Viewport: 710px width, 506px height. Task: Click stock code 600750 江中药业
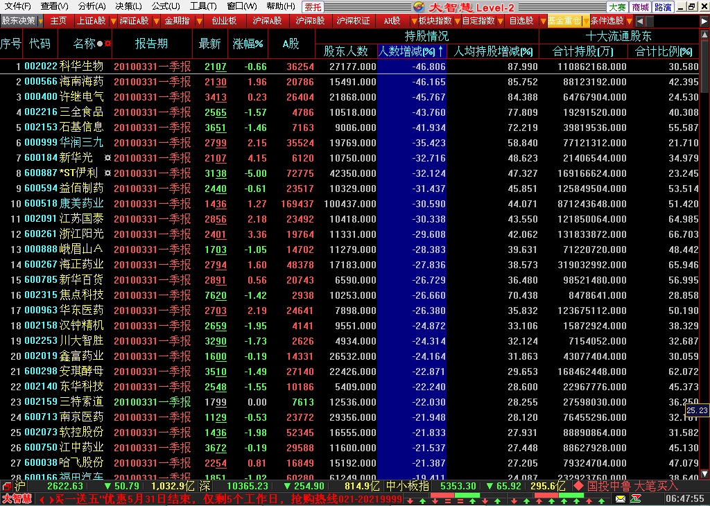point(41,448)
